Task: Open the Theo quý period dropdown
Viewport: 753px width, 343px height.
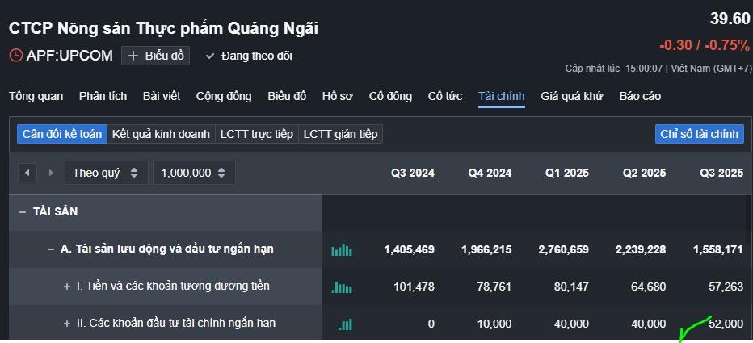Action: tap(105, 173)
